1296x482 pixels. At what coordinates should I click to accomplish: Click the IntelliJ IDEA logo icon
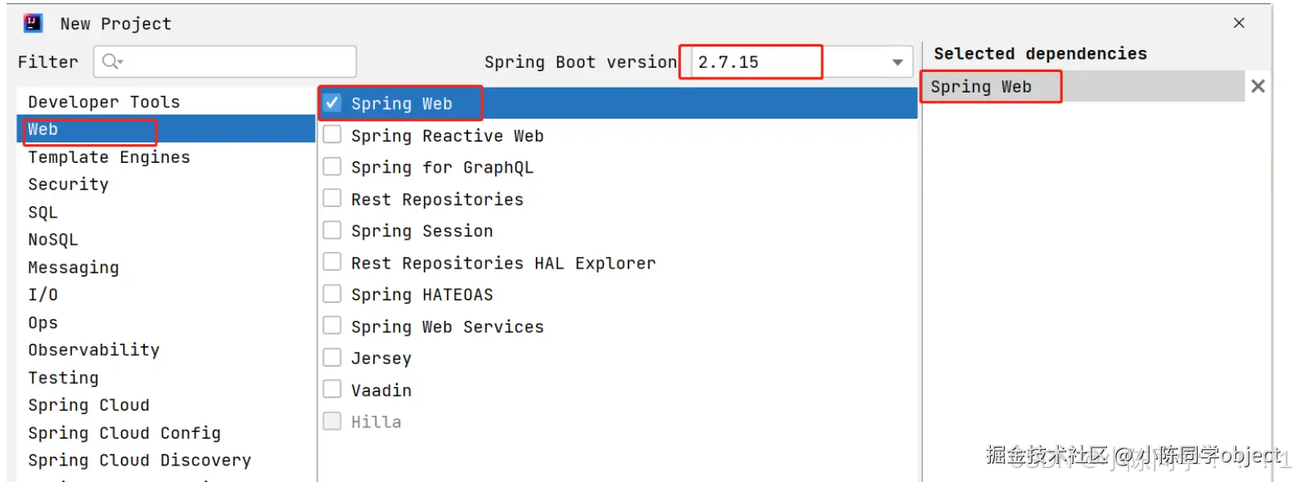tap(34, 23)
